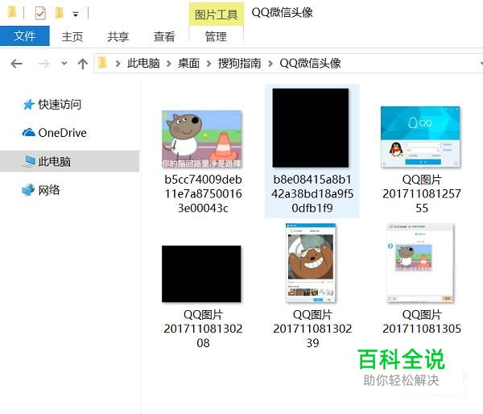Expand chevron after 此电脑 in address bar
The image size is (483, 414).
(169, 64)
